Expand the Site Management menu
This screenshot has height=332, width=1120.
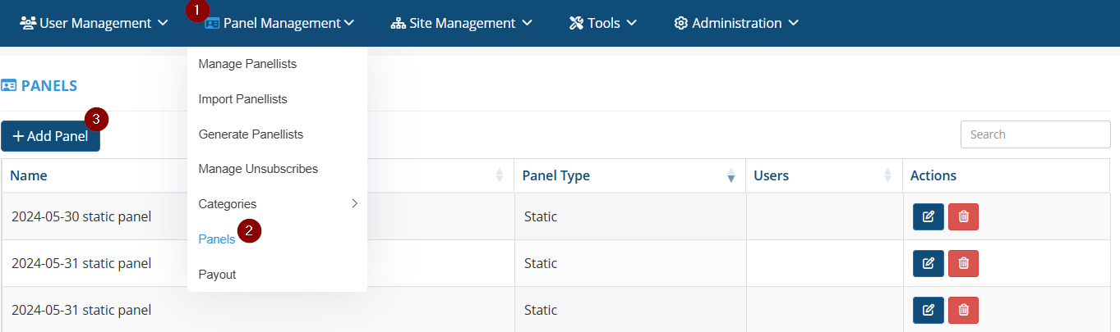(461, 23)
